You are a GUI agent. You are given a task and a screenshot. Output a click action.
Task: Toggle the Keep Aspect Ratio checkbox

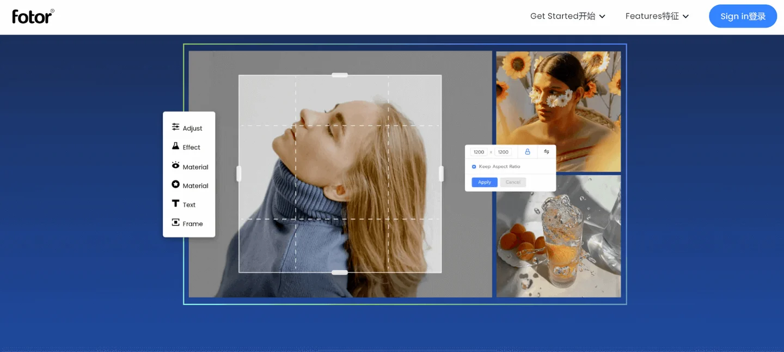pos(474,167)
